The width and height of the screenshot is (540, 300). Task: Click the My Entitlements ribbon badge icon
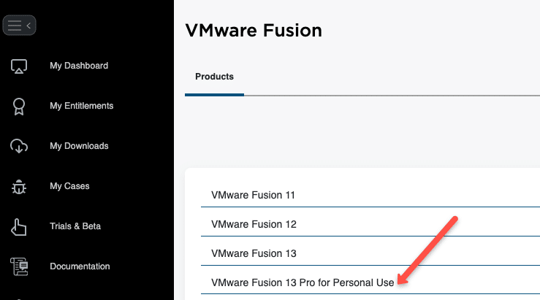click(x=19, y=107)
